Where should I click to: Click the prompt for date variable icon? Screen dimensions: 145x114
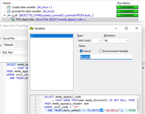pos(9,11)
